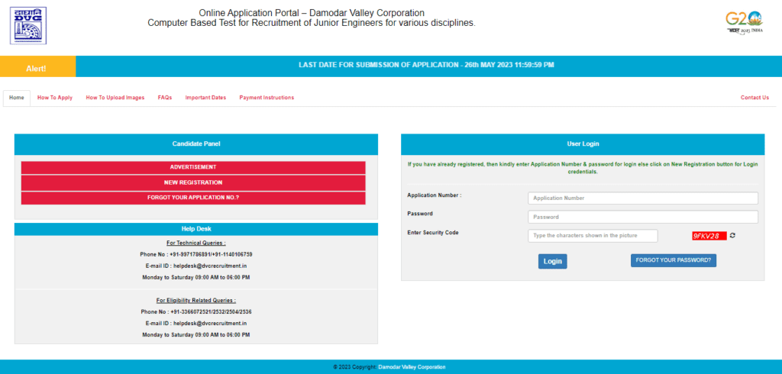Open Payment Instructions tab
The width and height of the screenshot is (782, 374).
(267, 98)
